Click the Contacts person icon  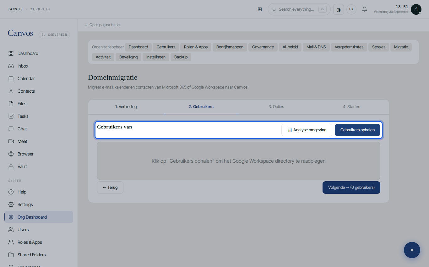[x=11, y=91]
